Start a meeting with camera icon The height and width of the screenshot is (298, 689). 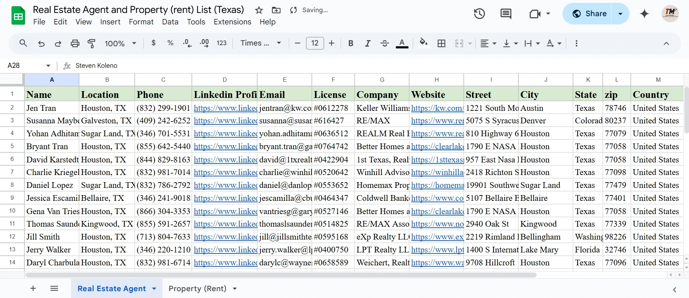(535, 14)
